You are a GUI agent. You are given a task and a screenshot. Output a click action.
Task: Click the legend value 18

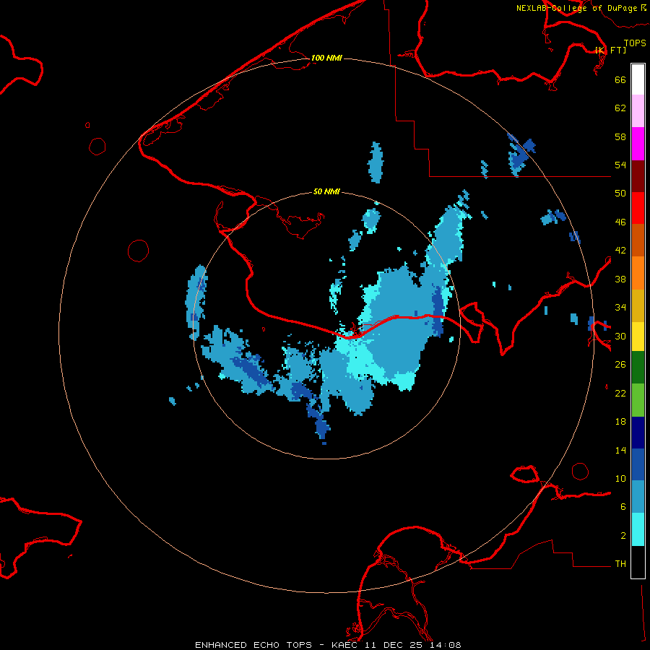[620, 422]
